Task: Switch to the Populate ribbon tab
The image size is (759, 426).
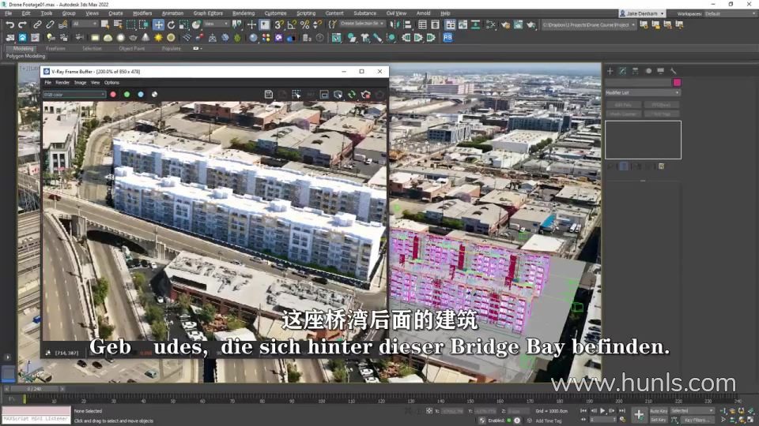Action: pyautogui.click(x=171, y=48)
